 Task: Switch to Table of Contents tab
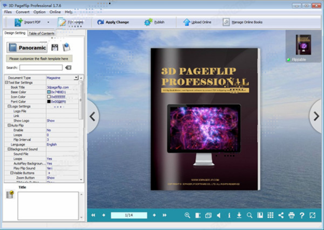[41, 33]
